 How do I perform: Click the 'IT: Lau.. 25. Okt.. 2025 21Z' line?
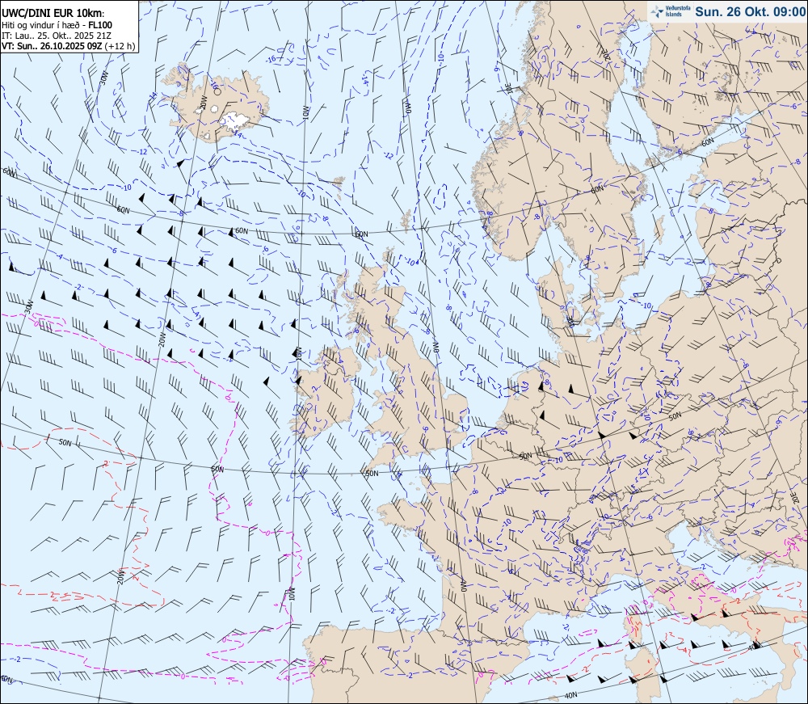click(x=56, y=36)
